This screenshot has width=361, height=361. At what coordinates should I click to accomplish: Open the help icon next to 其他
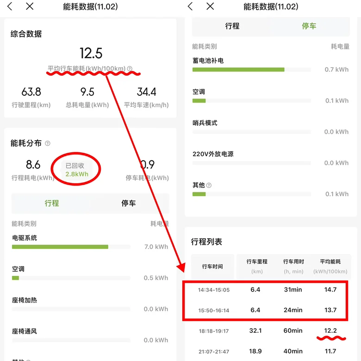tap(209, 185)
